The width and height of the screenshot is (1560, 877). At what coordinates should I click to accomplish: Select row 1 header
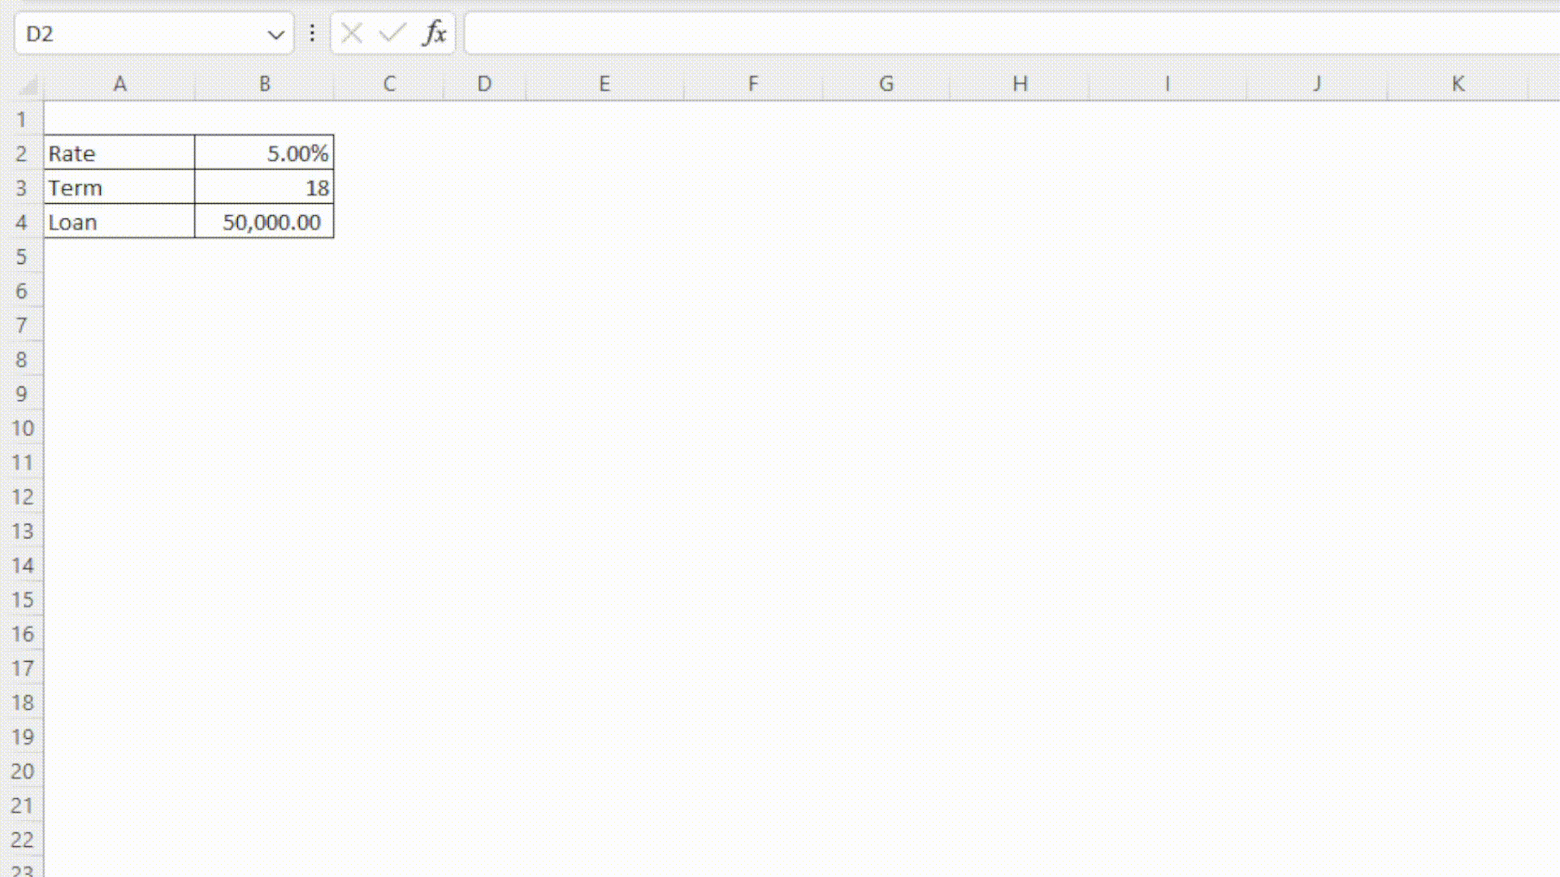coord(22,119)
